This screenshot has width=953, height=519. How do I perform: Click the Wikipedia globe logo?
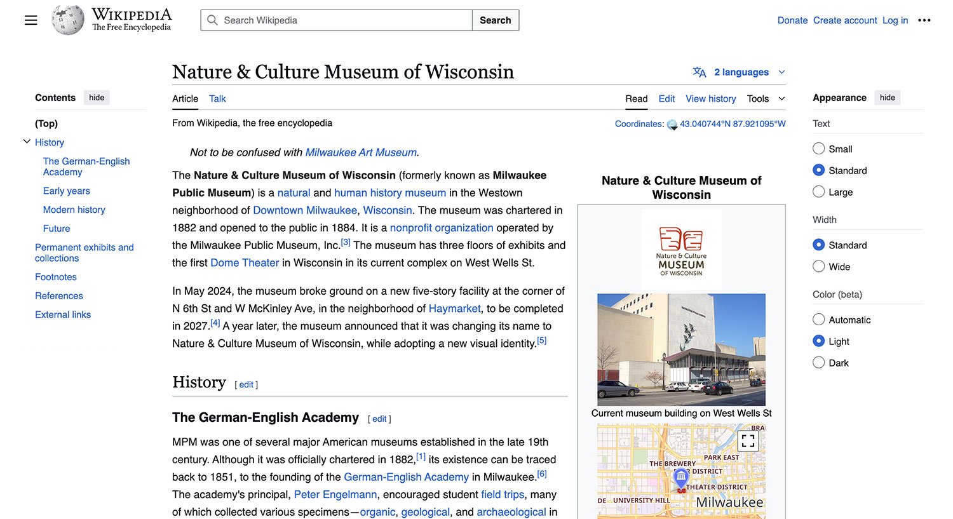(68, 20)
